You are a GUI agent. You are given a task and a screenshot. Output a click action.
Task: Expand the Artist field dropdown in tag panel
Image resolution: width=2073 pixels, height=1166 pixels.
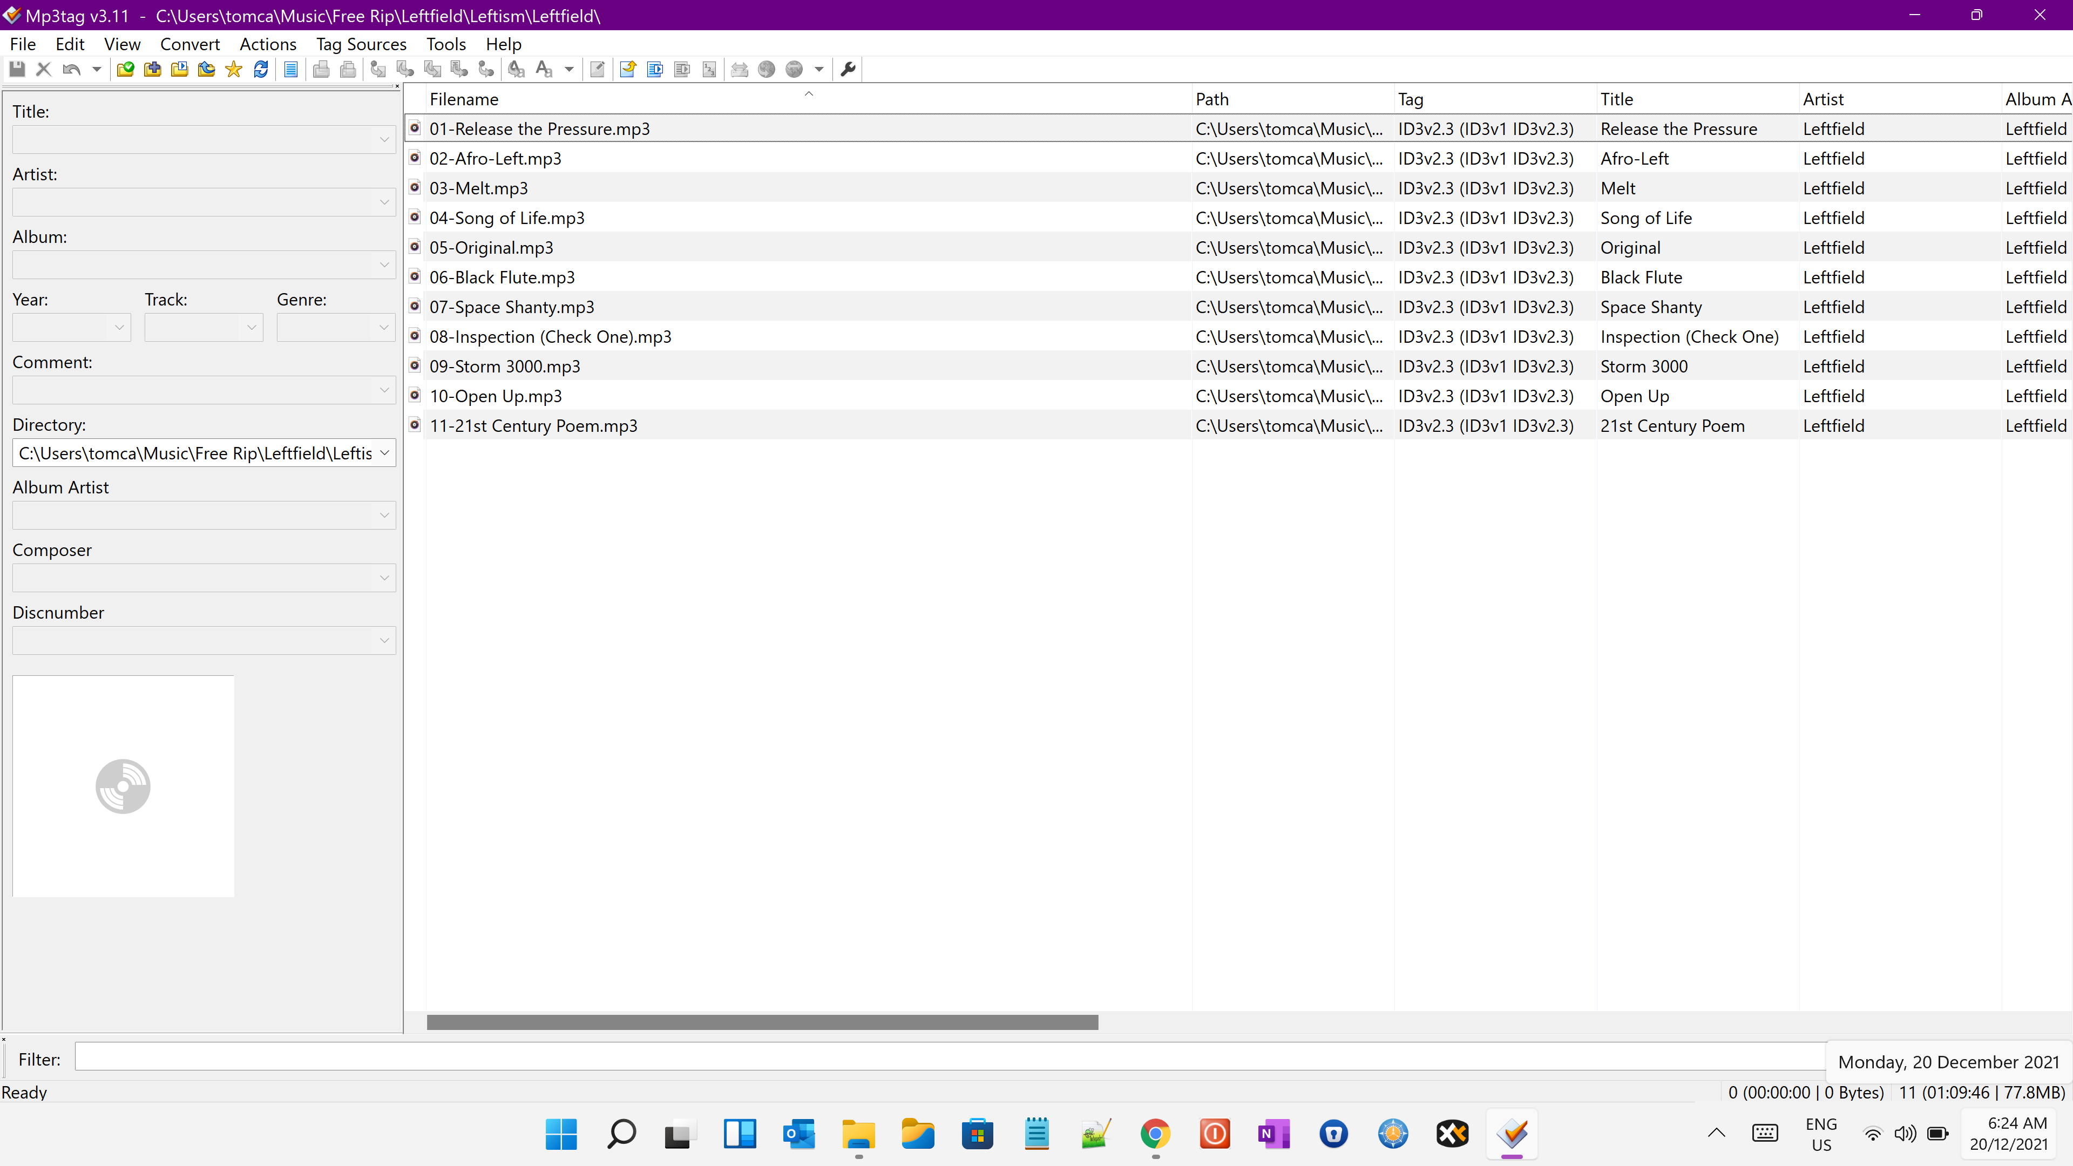(x=384, y=202)
